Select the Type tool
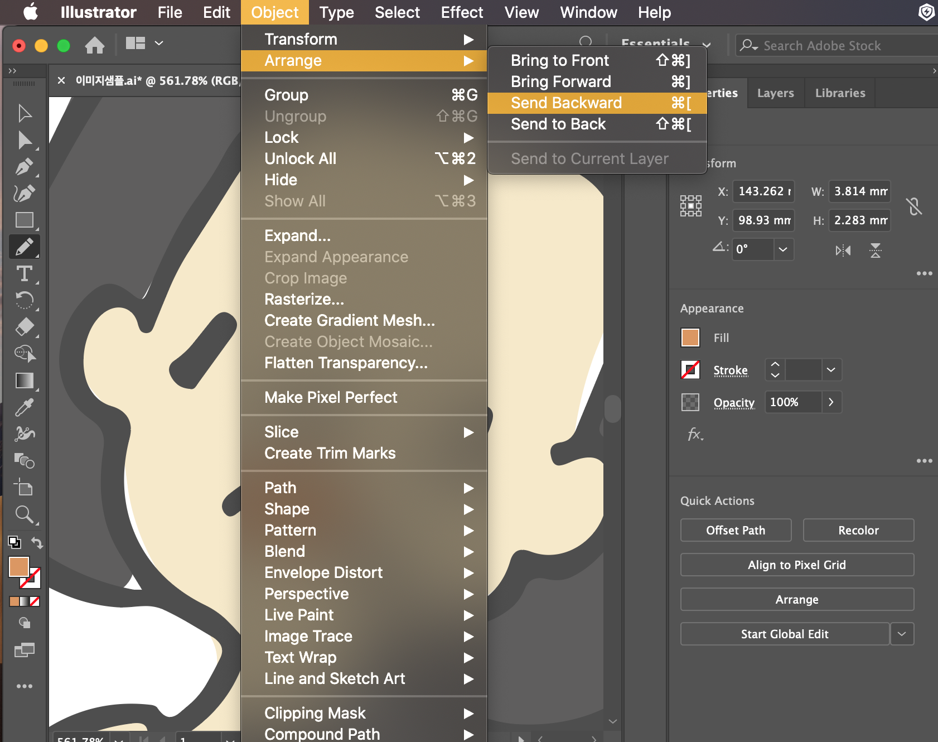The image size is (938, 742). [25, 273]
